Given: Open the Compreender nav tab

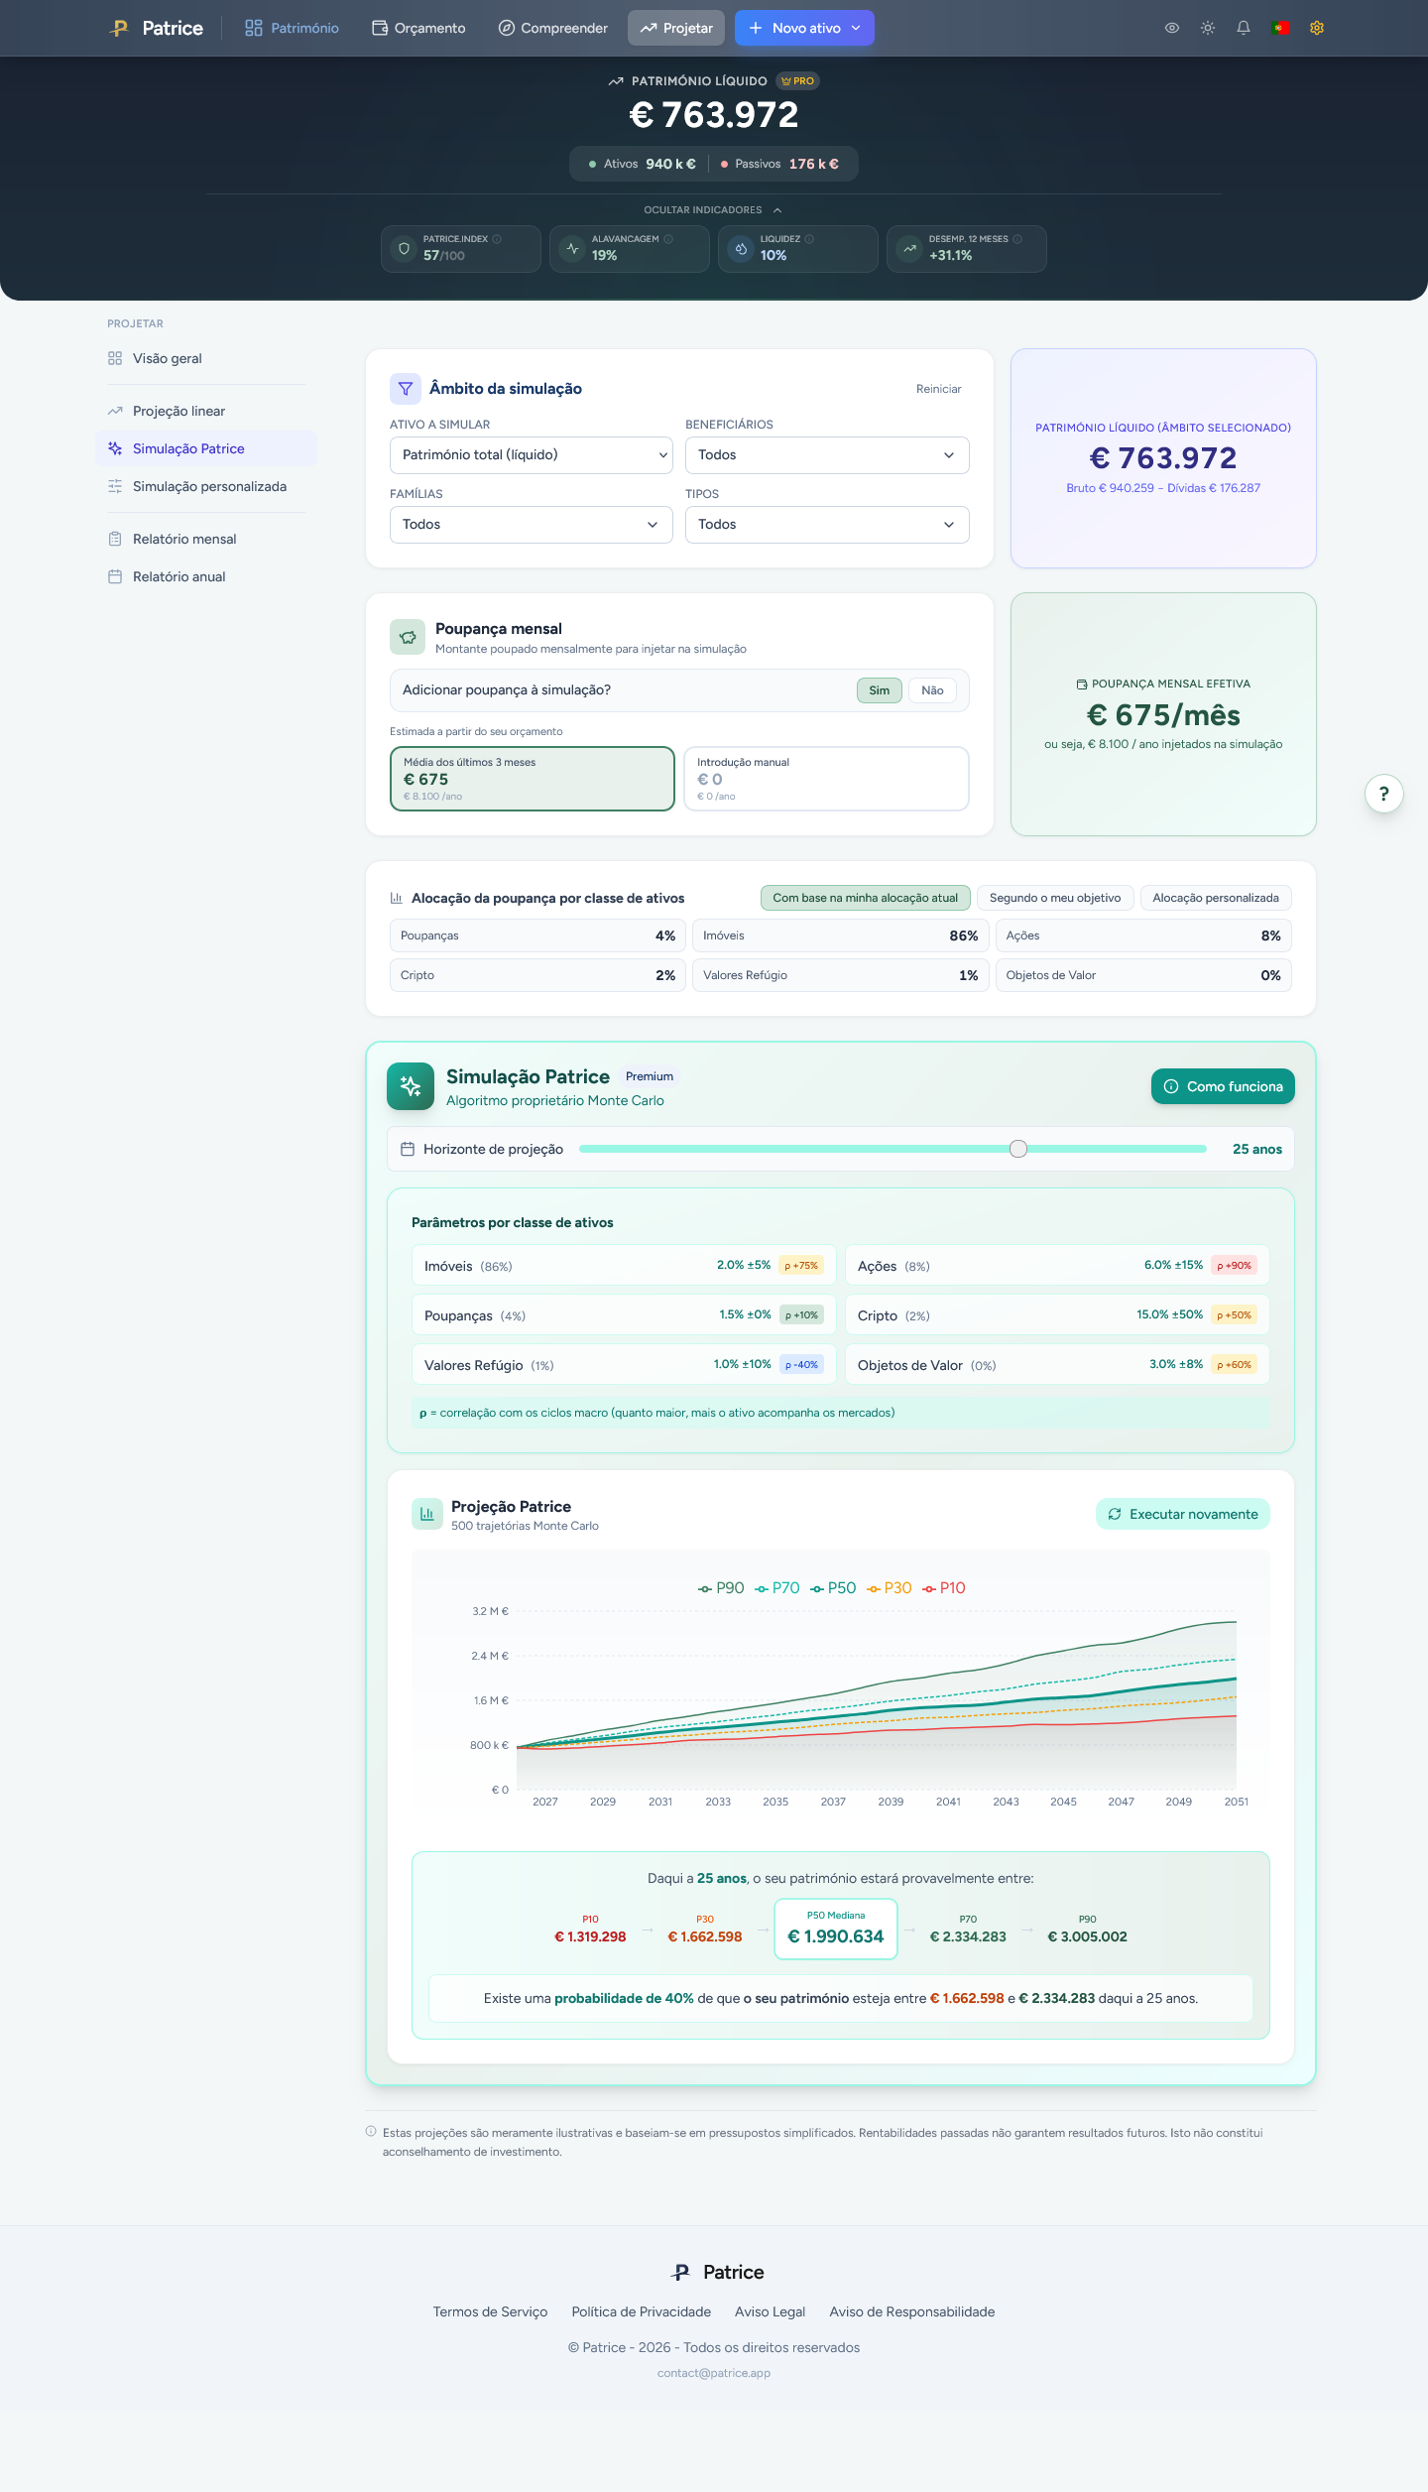Looking at the screenshot, I should [552, 28].
